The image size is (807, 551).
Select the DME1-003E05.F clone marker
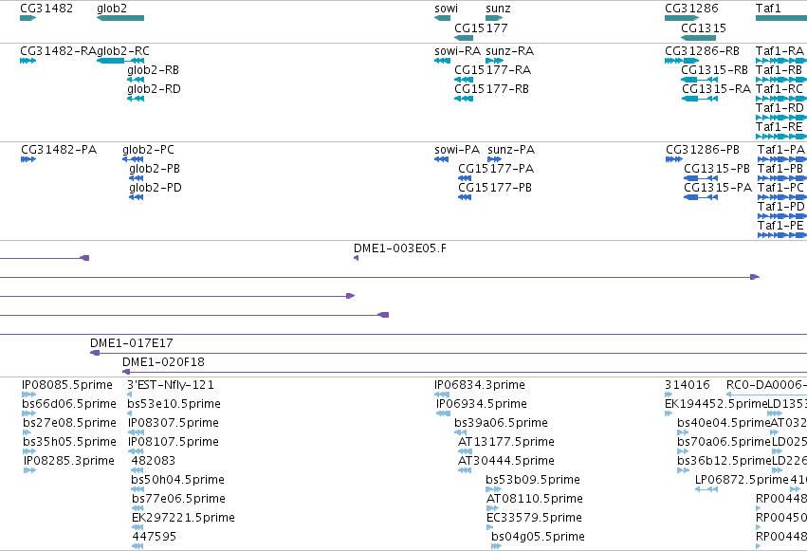coord(357,258)
